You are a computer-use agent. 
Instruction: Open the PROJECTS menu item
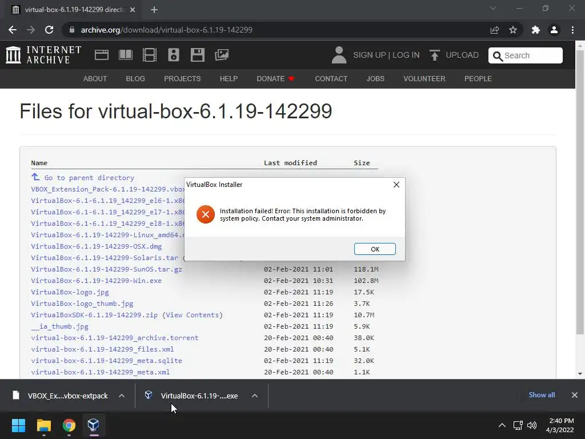[x=182, y=79]
